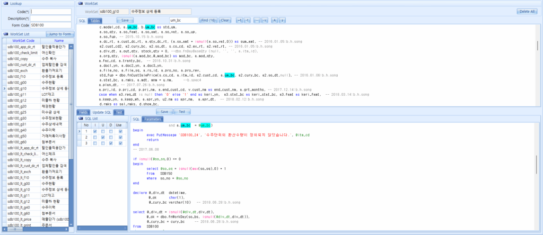Click the WorkSet List panel icon

click(x=5, y=34)
